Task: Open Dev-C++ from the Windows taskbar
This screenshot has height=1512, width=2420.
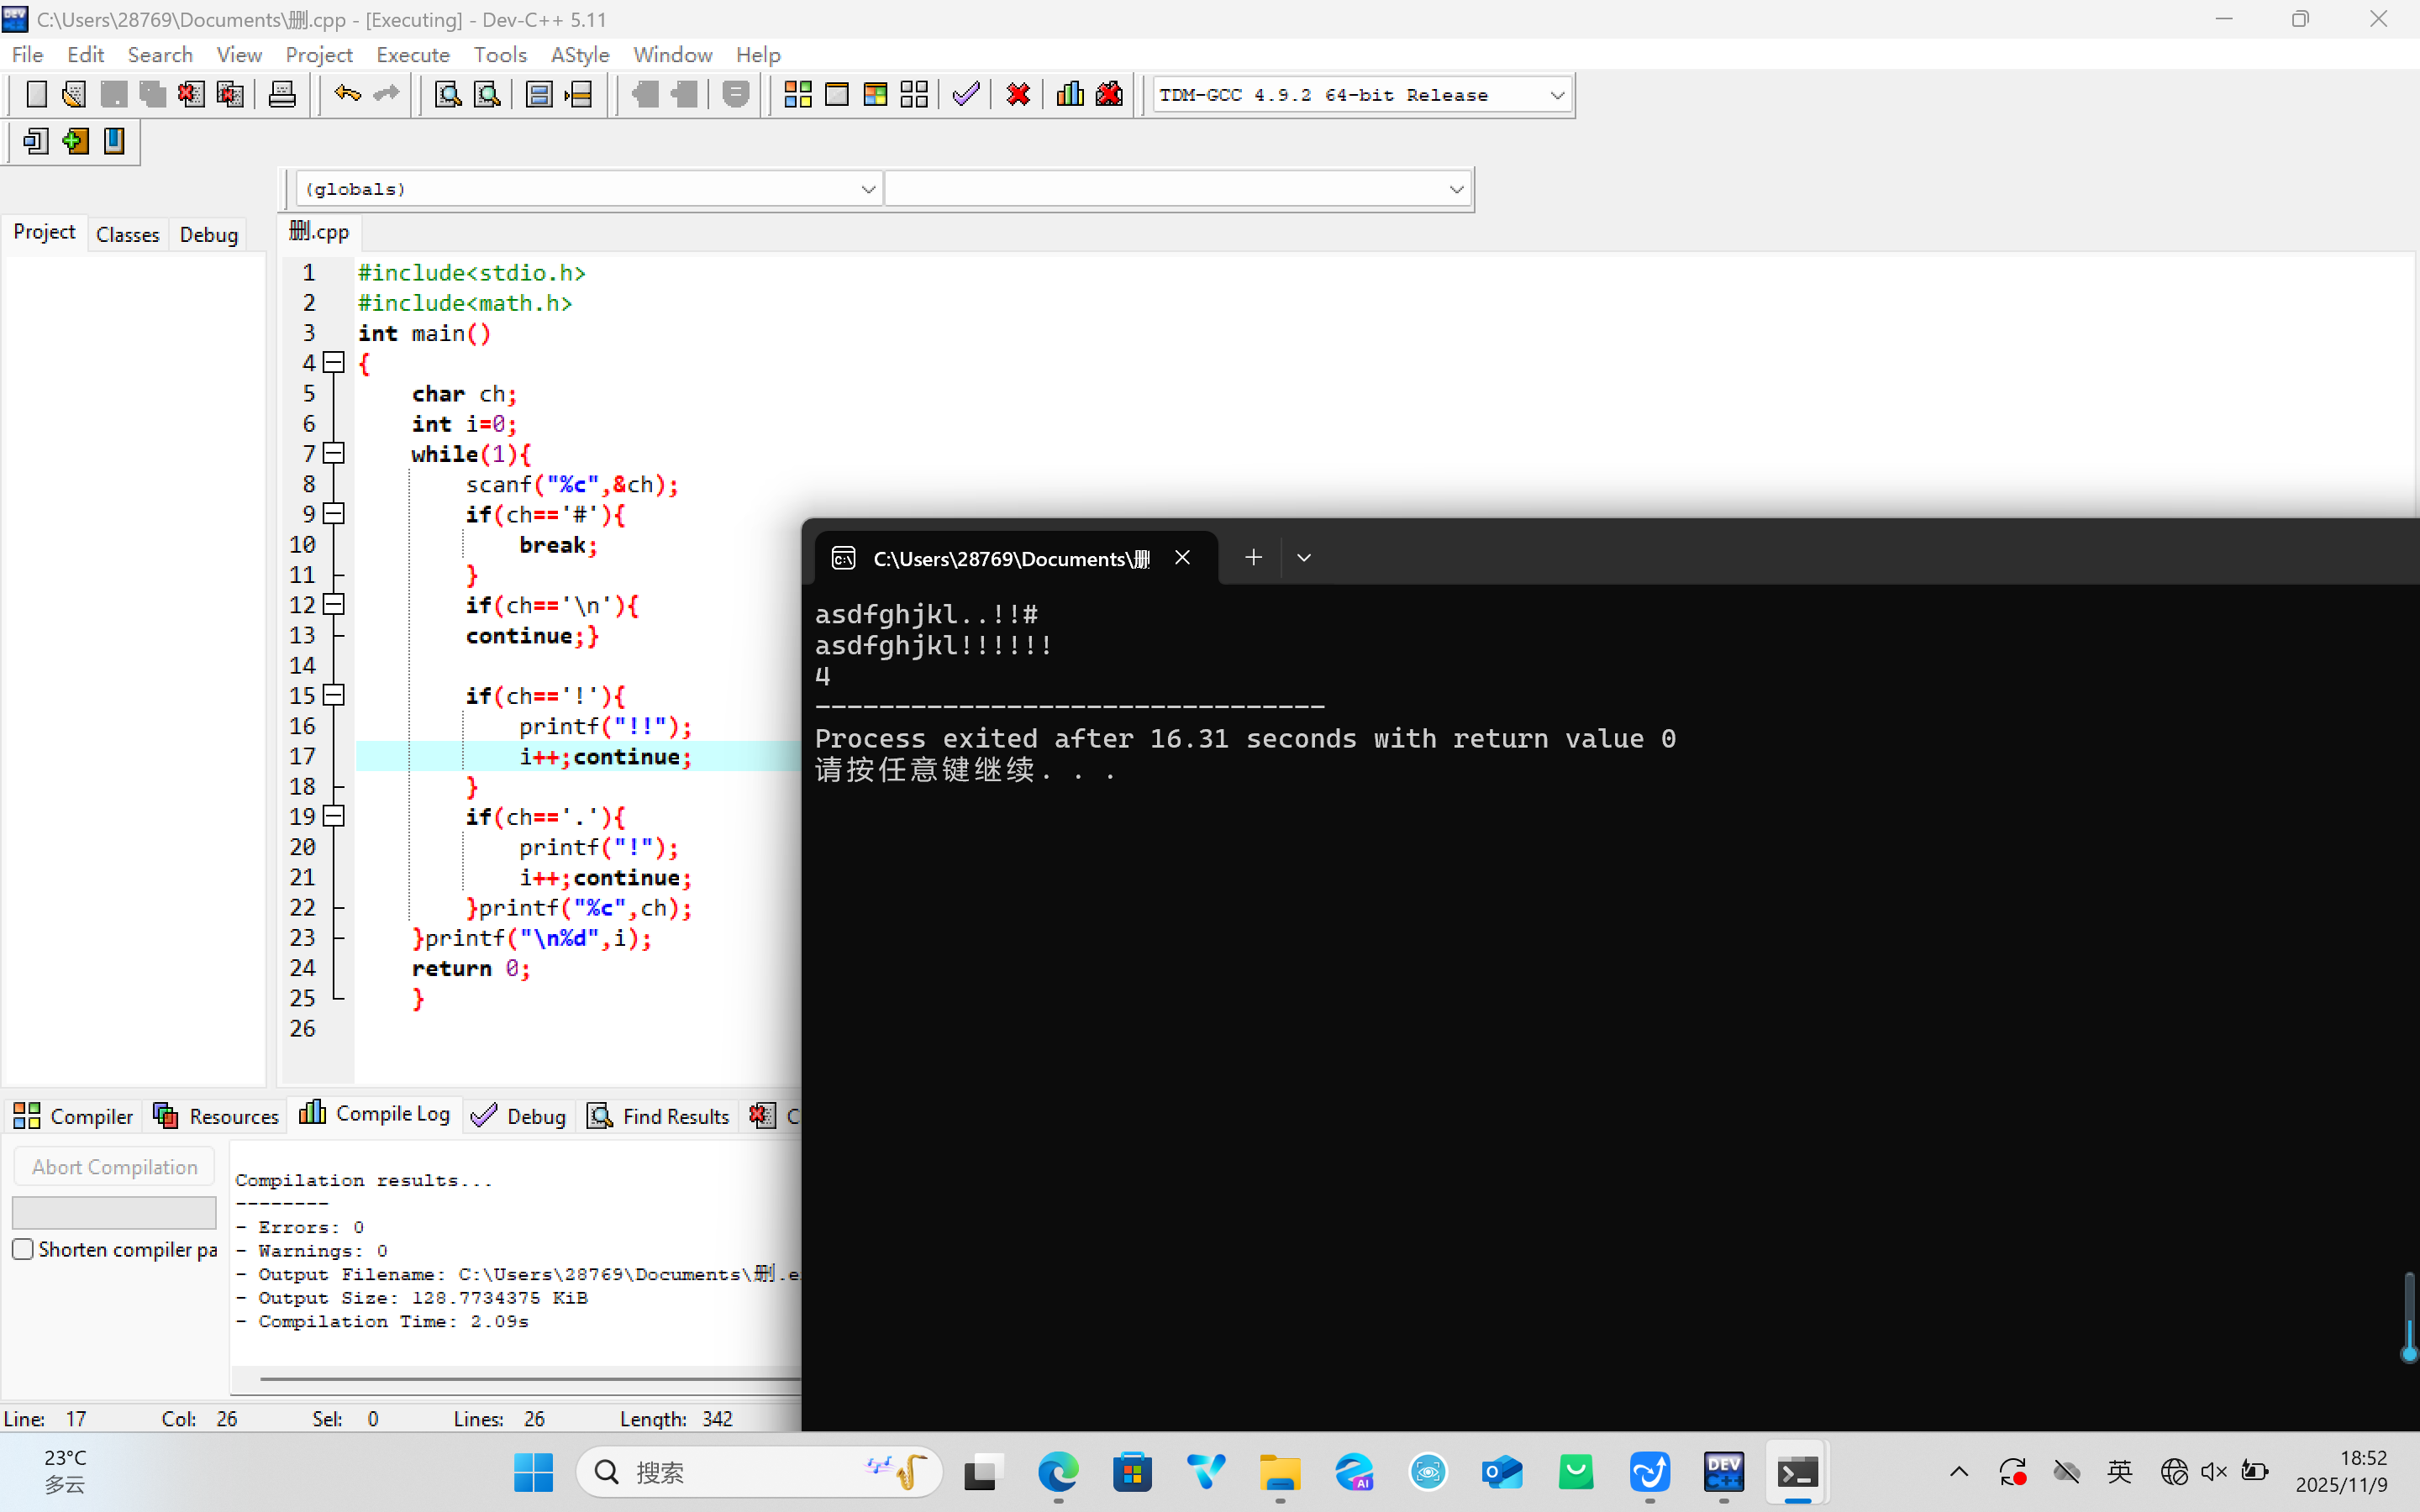Action: pyautogui.click(x=1723, y=1472)
